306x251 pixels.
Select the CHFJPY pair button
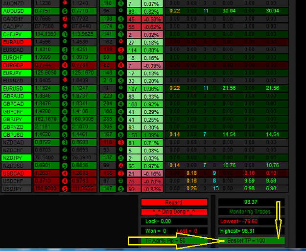16,34
